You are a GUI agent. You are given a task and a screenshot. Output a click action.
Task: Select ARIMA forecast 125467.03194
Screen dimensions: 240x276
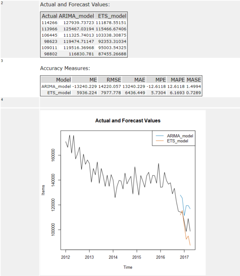(79, 29)
